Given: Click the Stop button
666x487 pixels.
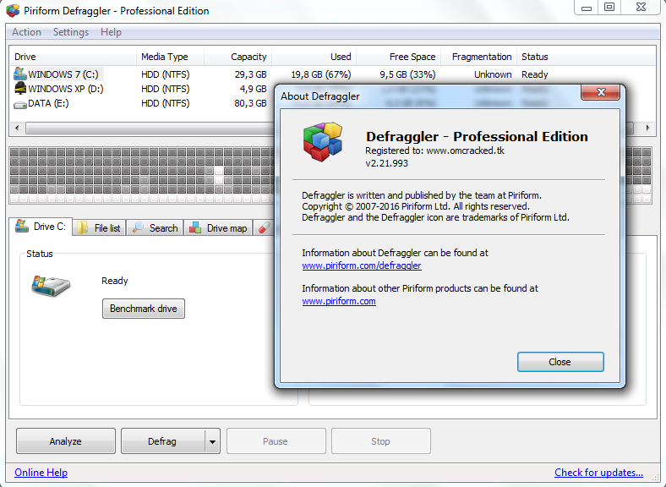Looking at the screenshot, I should point(381,441).
